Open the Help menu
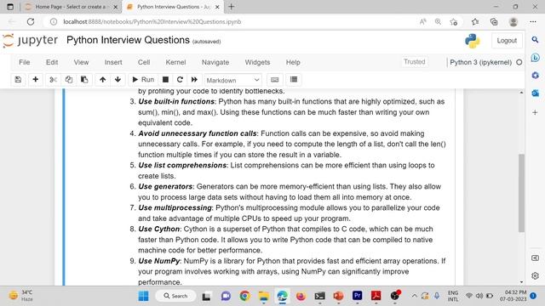Screen dimensions: 545x306 [x=293, y=62]
